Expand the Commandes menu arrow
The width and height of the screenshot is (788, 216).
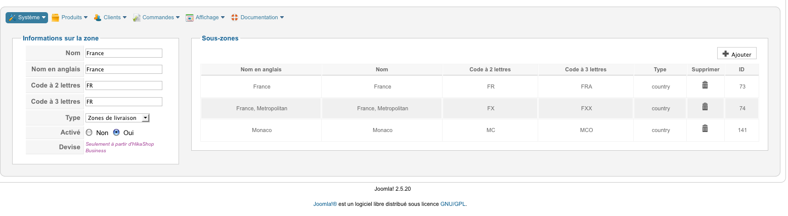click(x=178, y=18)
